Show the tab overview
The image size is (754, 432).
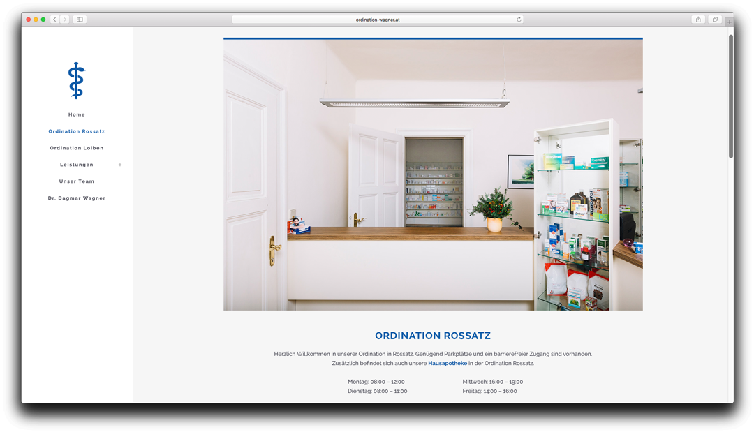(715, 20)
